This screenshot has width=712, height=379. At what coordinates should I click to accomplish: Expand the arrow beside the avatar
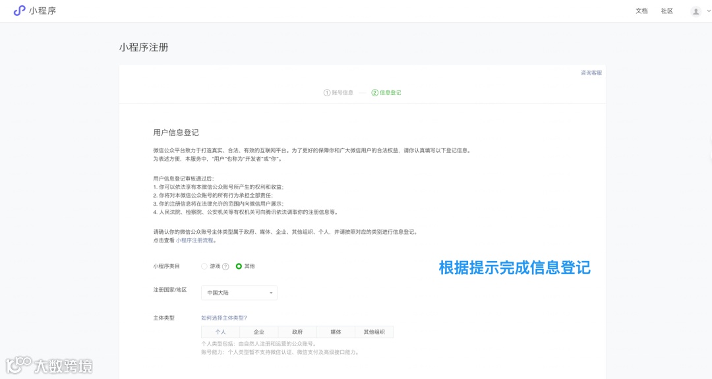pos(708,11)
